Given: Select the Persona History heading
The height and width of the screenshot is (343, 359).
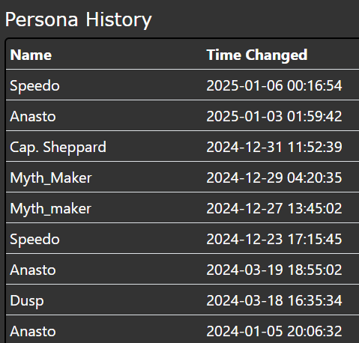Looking at the screenshot, I should (x=78, y=20).
